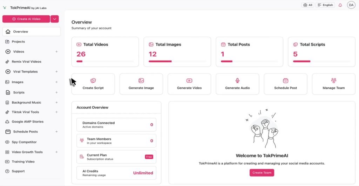This screenshot has height=186, width=359.
Task: Expand the Tiktok Viral Tools section
Action: coord(56,112)
